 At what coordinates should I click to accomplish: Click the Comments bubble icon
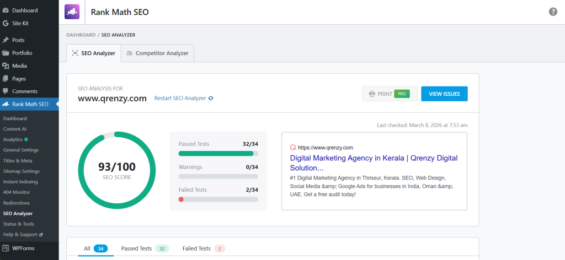tap(6, 91)
